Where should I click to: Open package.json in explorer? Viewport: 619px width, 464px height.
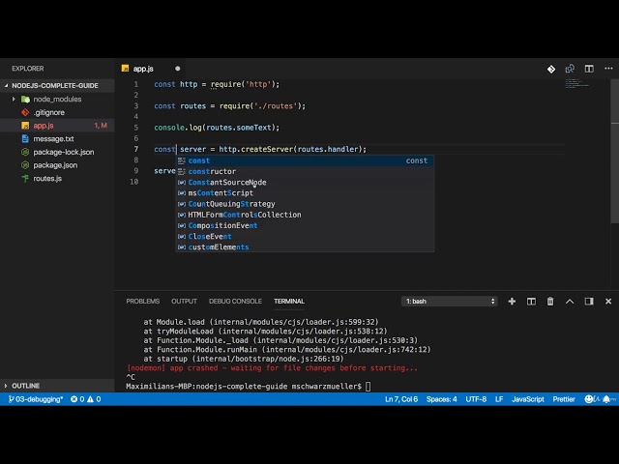click(55, 165)
